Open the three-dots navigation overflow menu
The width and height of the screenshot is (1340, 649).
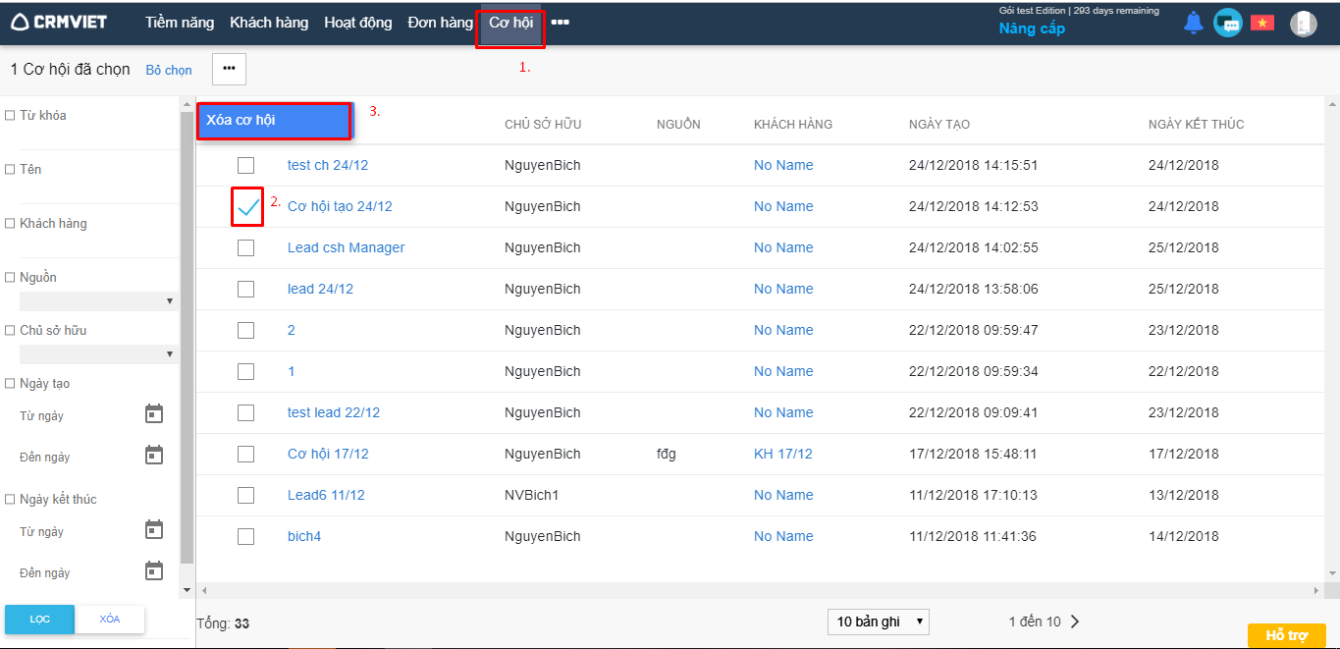point(560,23)
